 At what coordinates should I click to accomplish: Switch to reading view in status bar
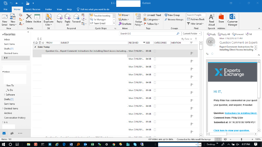(x=225, y=139)
